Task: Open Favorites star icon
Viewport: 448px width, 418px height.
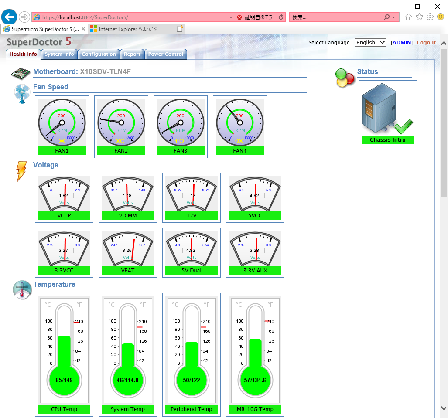Action: (x=419, y=17)
